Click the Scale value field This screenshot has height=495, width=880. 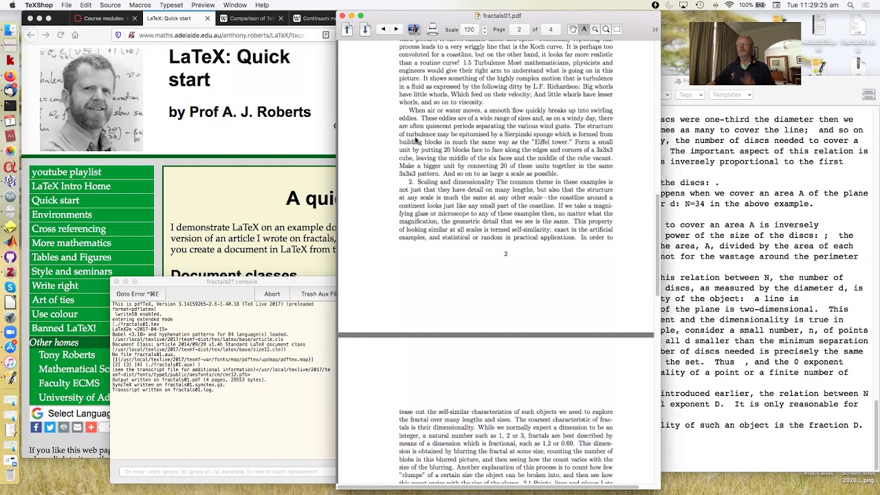click(470, 30)
